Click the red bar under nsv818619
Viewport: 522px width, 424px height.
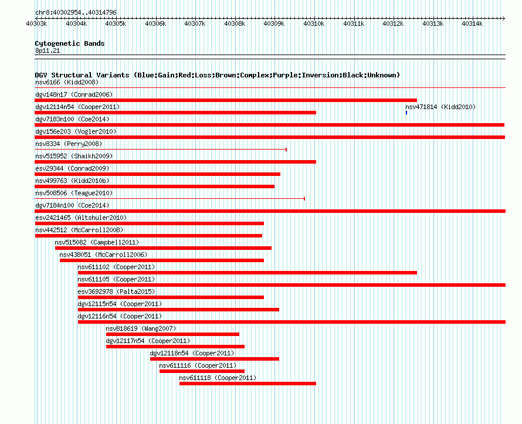[172, 334]
